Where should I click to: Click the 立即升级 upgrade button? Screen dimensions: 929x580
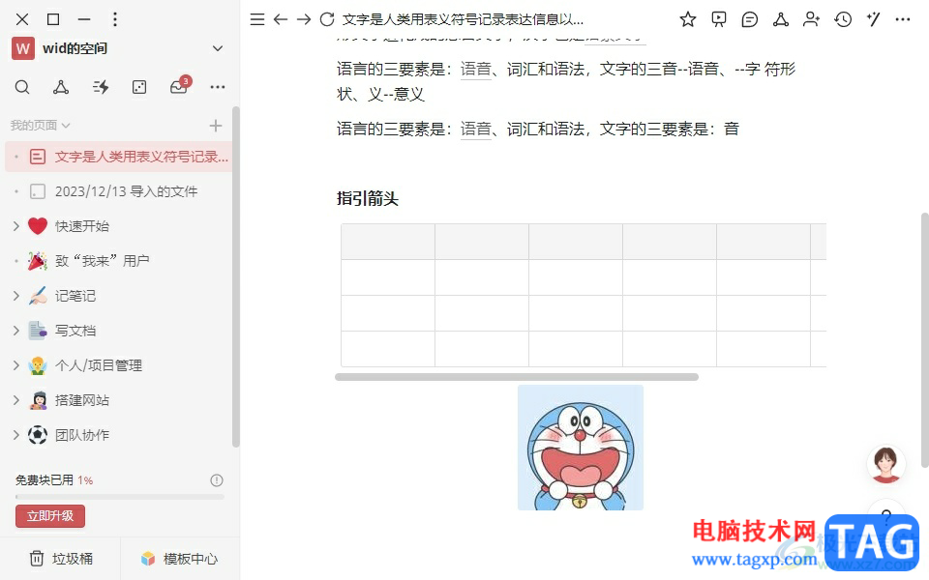[50, 516]
